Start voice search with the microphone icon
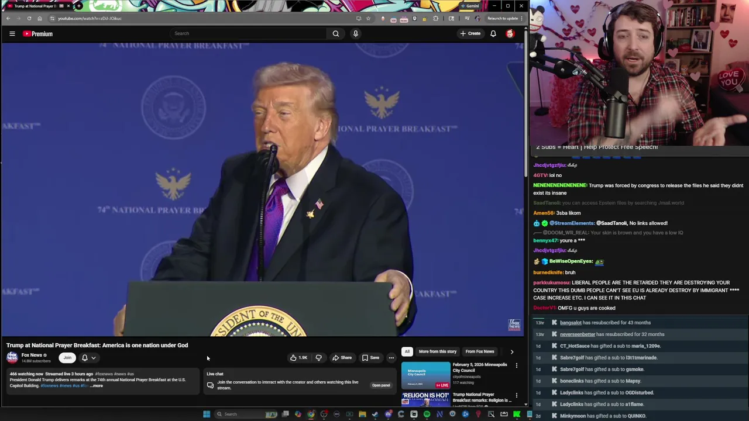The width and height of the screenshot is (749, 421). pos(355,33)
